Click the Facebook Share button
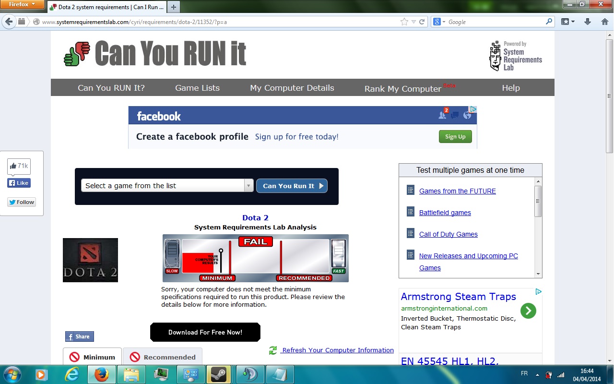The width and height of the screenshot is (614, 384). pyautogui.click(x=80, y=336)
